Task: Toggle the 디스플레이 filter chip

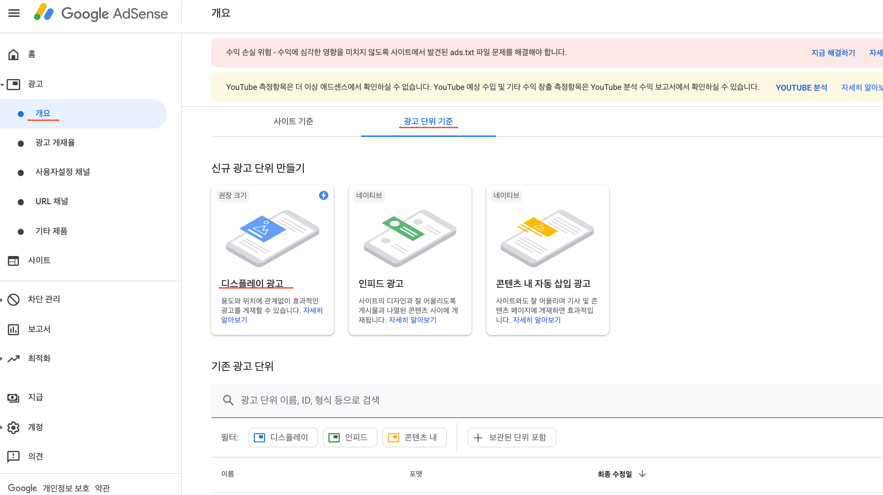Action: (x=283, y=437)
